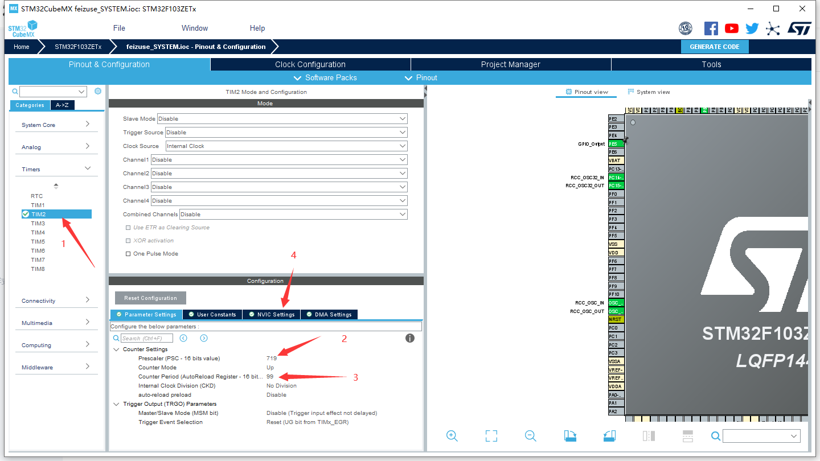Open the Software Packs menu
Image resolution: width=820 pixels, height=461 pixels.
pyautogui.click(x=325, y=78)
